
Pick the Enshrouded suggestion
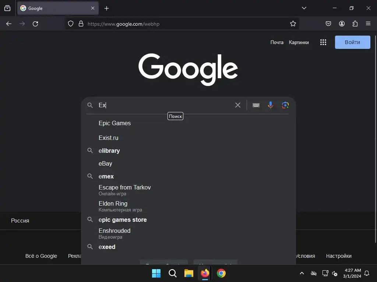188,233
